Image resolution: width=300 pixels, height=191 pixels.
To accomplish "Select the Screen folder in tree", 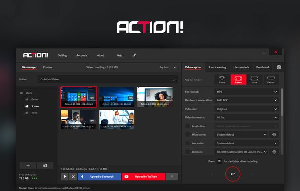I will (32, 106).
